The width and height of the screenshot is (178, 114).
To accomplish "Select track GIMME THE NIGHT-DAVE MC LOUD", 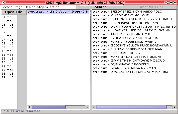I will click(x=134, y=61).
